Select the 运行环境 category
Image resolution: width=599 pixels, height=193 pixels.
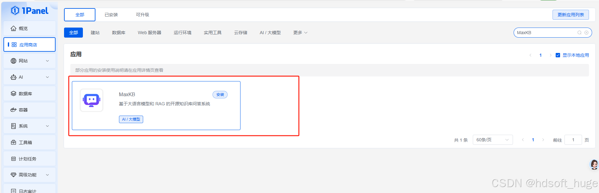coord(182,33)
